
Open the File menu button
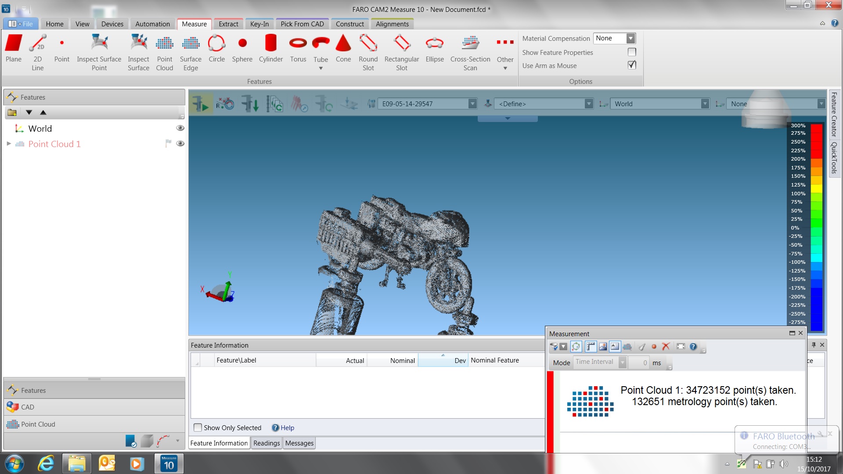(21, 24)
